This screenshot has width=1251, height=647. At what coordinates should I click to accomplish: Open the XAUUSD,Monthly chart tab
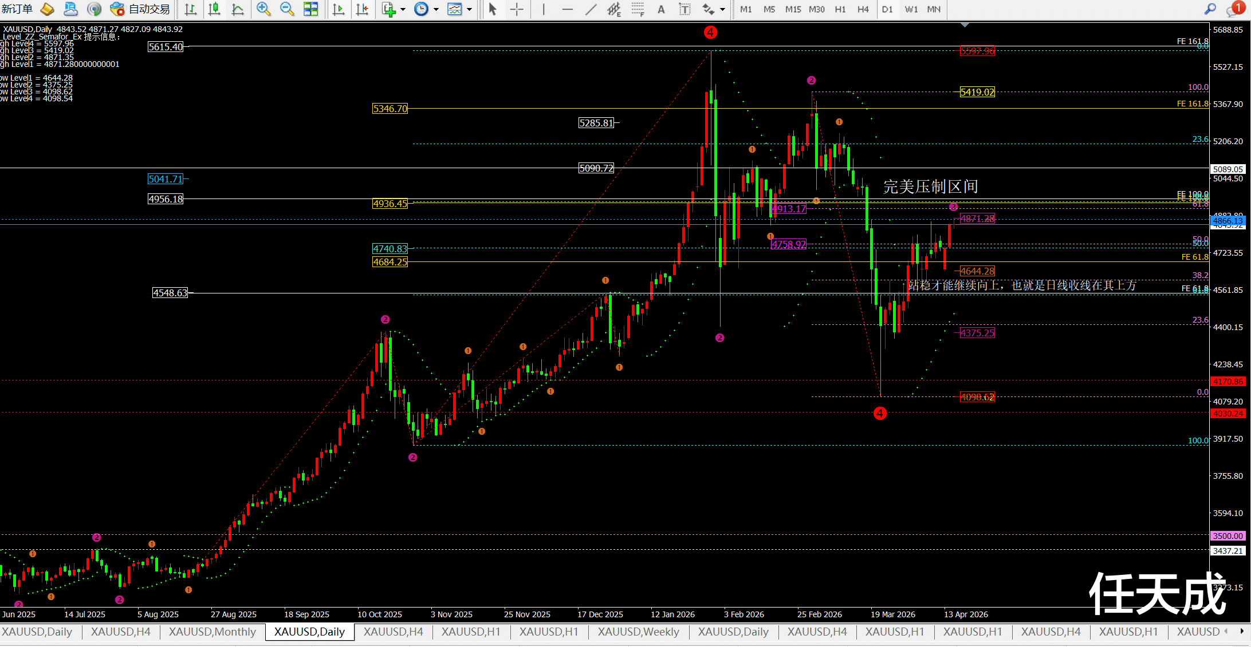point(212,632)
